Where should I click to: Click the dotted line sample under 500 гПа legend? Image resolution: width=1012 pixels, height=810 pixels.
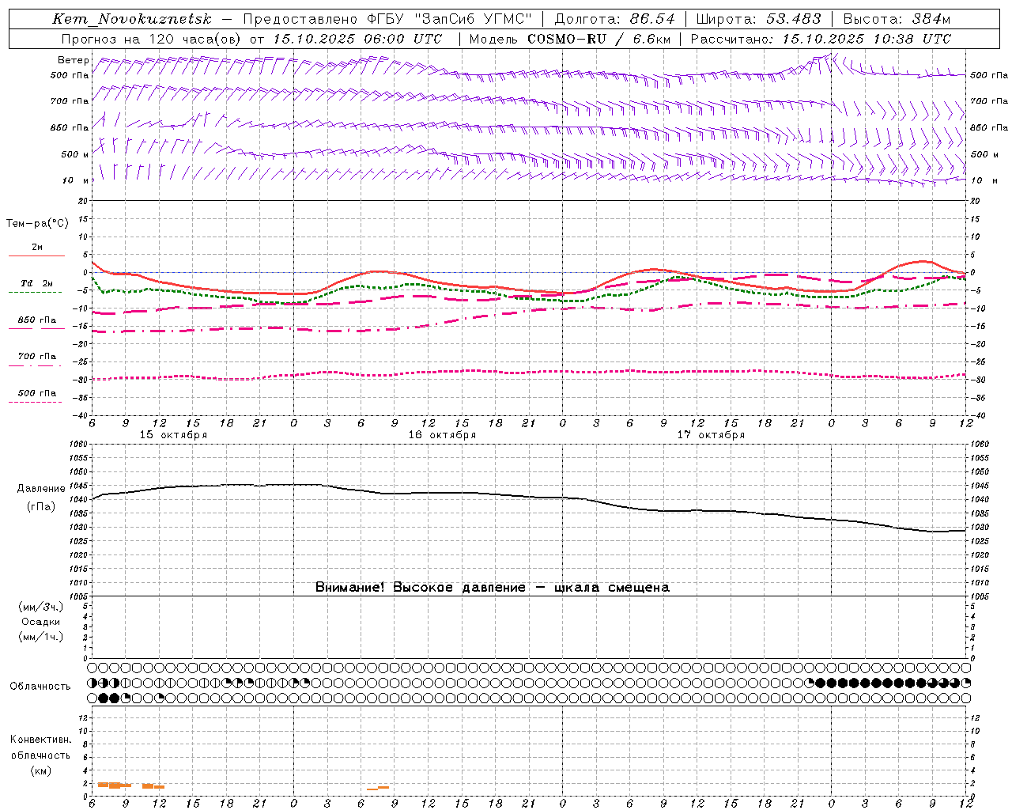pyautogui.click(x=35, y=402)
